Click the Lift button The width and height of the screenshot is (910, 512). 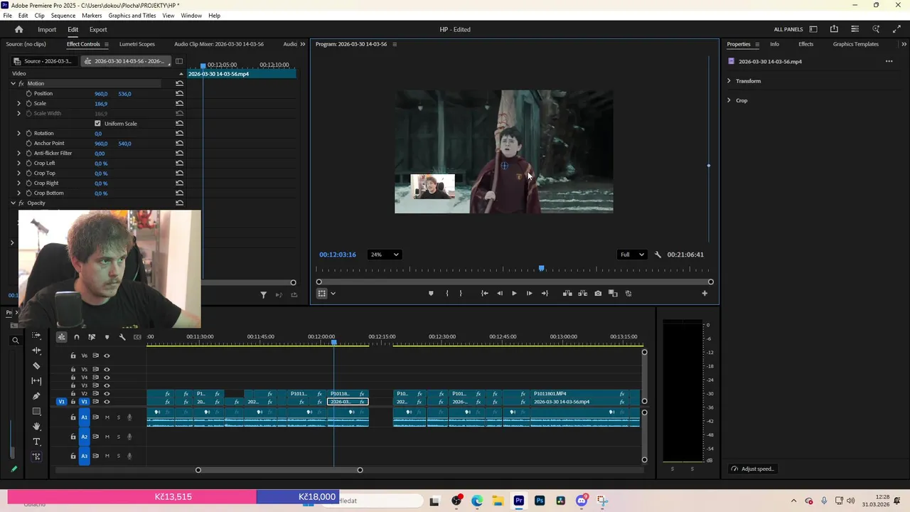coord(567,293)
